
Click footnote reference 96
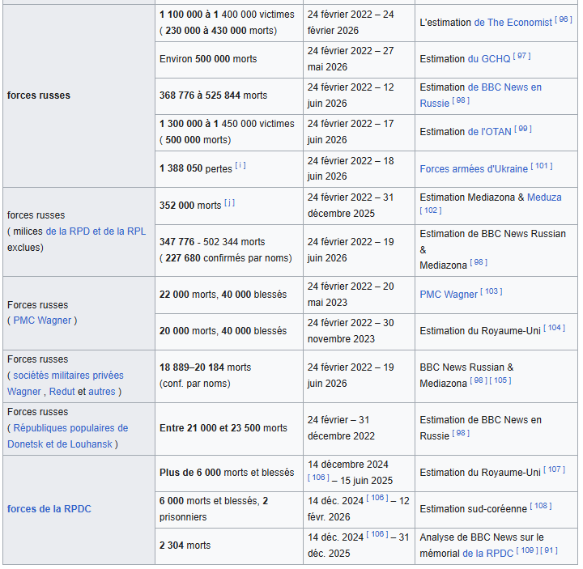(564, 19)
